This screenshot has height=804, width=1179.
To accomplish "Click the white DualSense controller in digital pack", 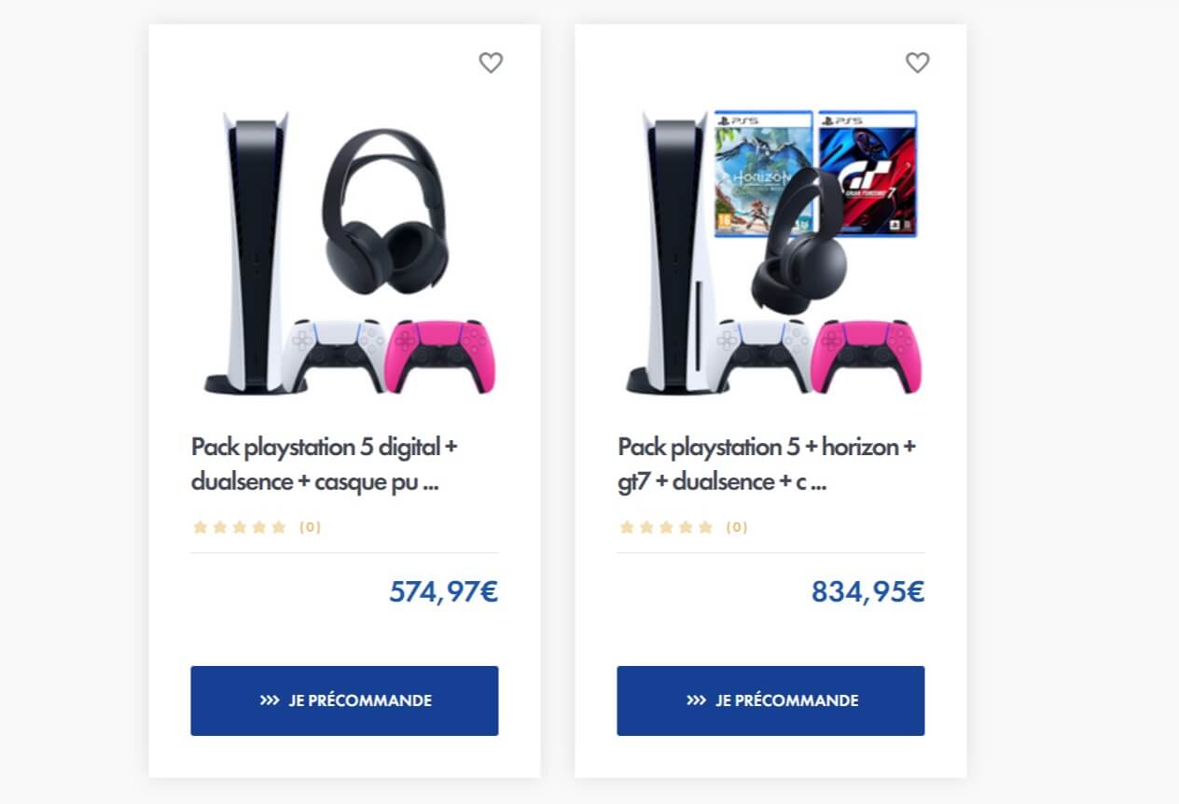I will click(x=335, y=355).
